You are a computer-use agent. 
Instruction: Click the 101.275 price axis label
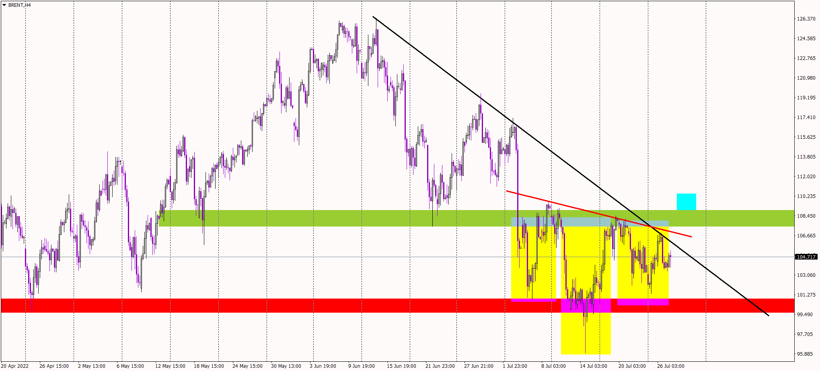(x=806, y=295)
